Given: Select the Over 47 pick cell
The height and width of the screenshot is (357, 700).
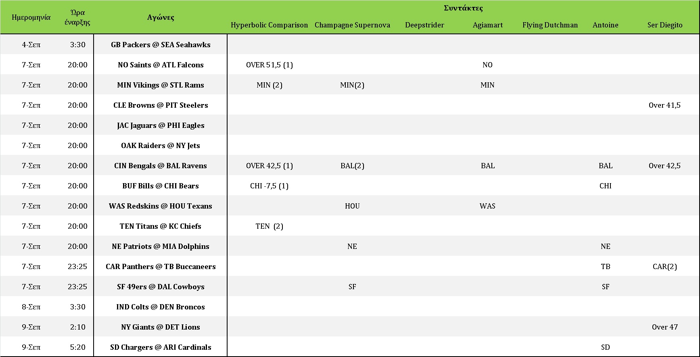Looking at the screenshot, I should 664,327.
